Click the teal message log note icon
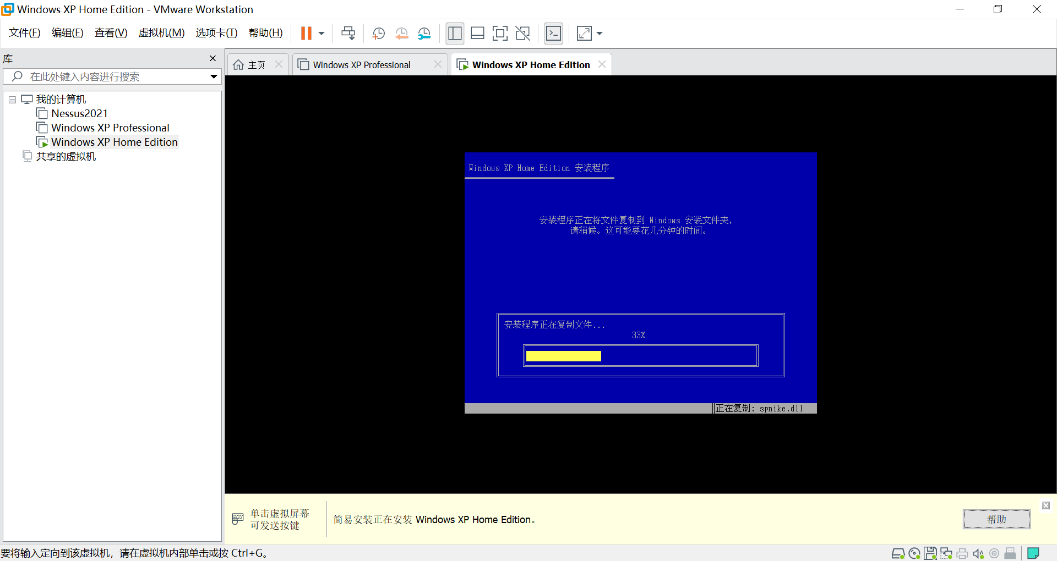The height and width of the screenshot is (561, 1057). point(1033,553)
